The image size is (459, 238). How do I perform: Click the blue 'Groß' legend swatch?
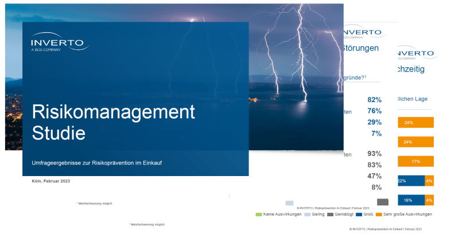359,214
